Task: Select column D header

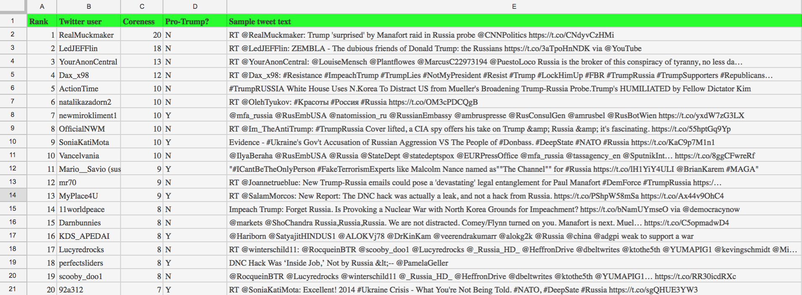Action: (195, 7)
